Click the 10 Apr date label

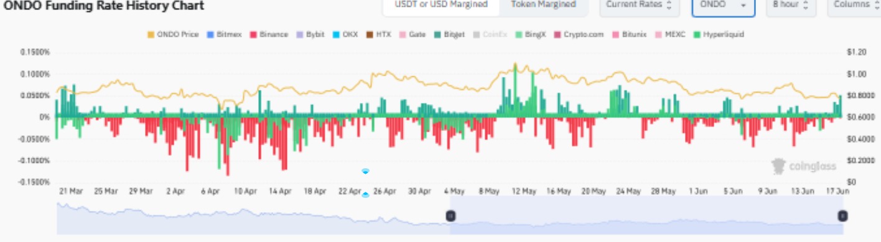click(245, 192)
